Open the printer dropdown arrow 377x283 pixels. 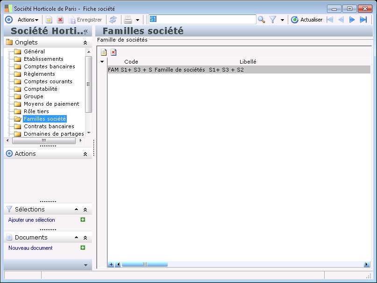click(137, 20)
